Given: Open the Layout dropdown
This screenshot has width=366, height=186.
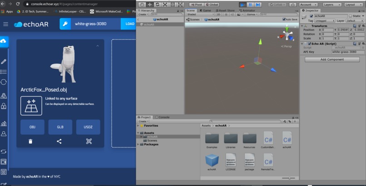Looking at the screenshot, I should pos(354,5).
